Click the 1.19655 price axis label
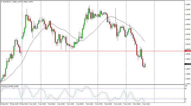This screenshot has height=106, width=191. [x=188, y=69]
